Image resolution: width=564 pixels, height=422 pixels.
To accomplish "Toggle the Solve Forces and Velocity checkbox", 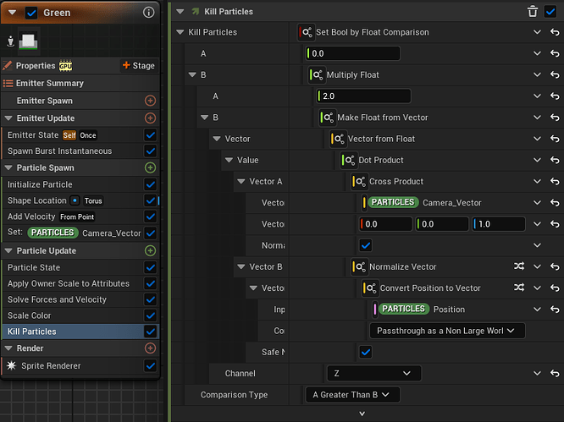I will tap(151, 299).
